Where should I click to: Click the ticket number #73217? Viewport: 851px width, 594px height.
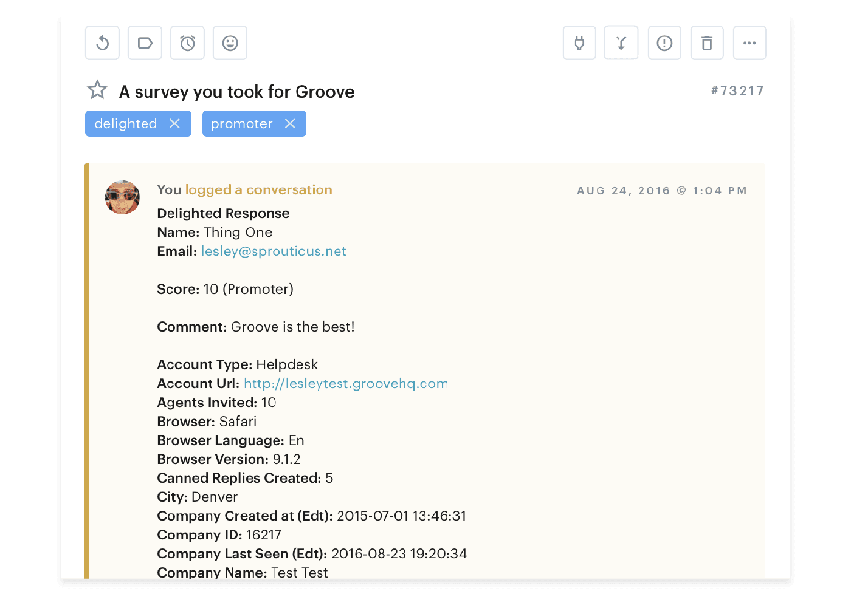[737, 91]
